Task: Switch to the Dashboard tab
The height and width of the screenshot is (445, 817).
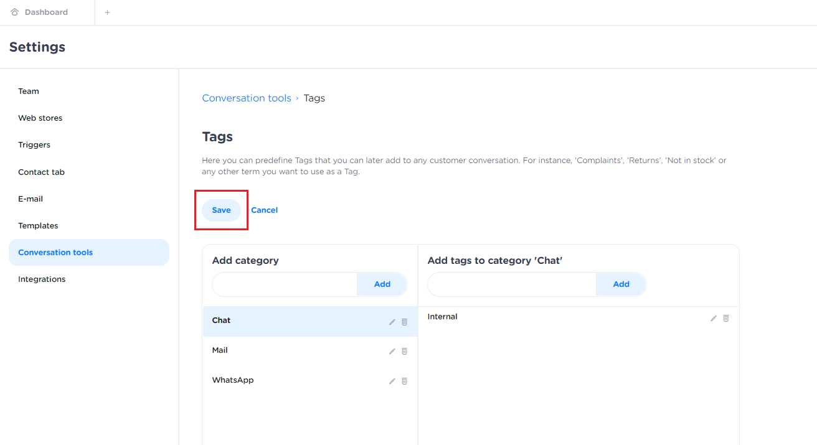Action: click(x=46, y=12)
